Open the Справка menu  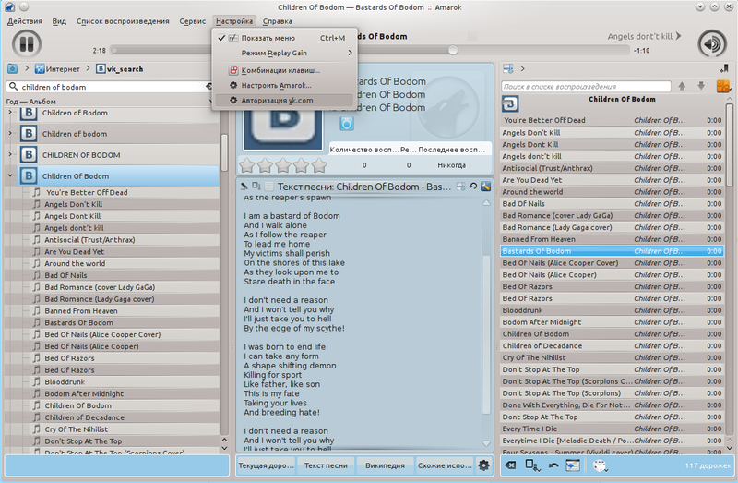pyautogui.click(x=278, y=21)
